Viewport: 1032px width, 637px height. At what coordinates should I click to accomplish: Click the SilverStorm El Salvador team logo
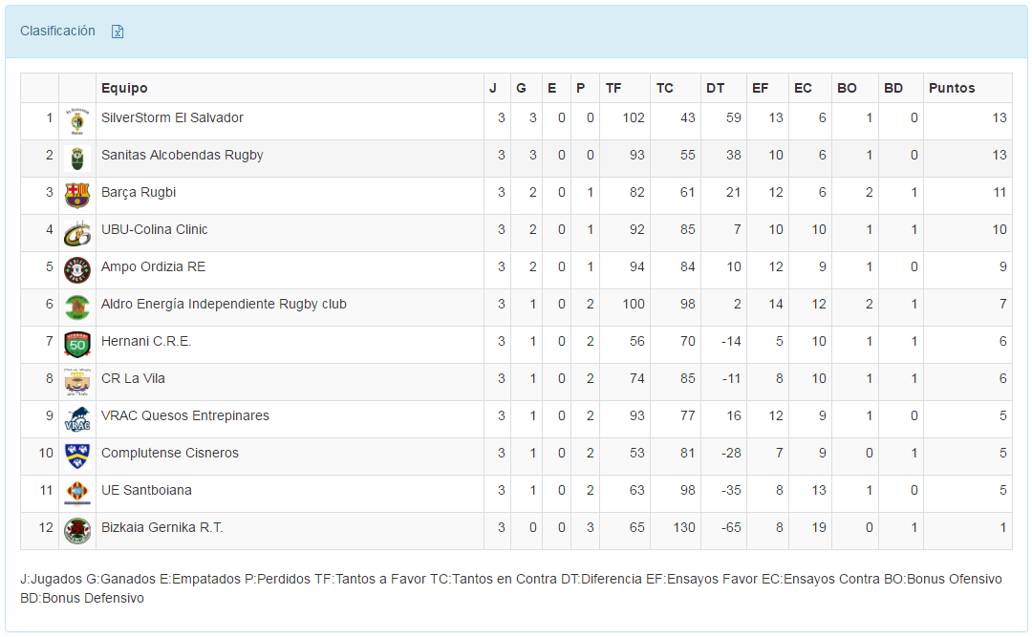click(x=76, y=121)
